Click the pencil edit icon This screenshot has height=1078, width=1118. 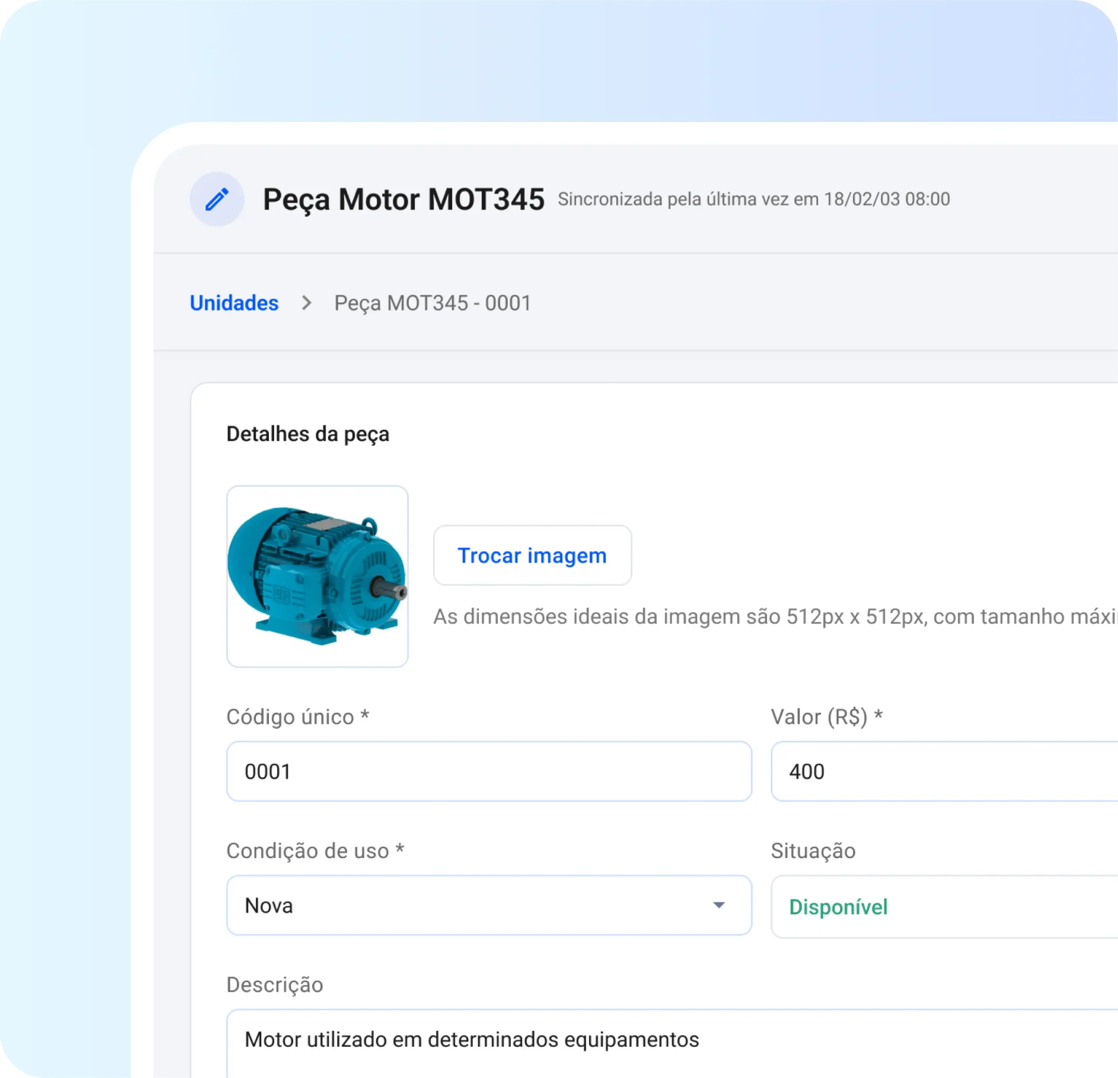pyautogui.click(x=217, y=199)
